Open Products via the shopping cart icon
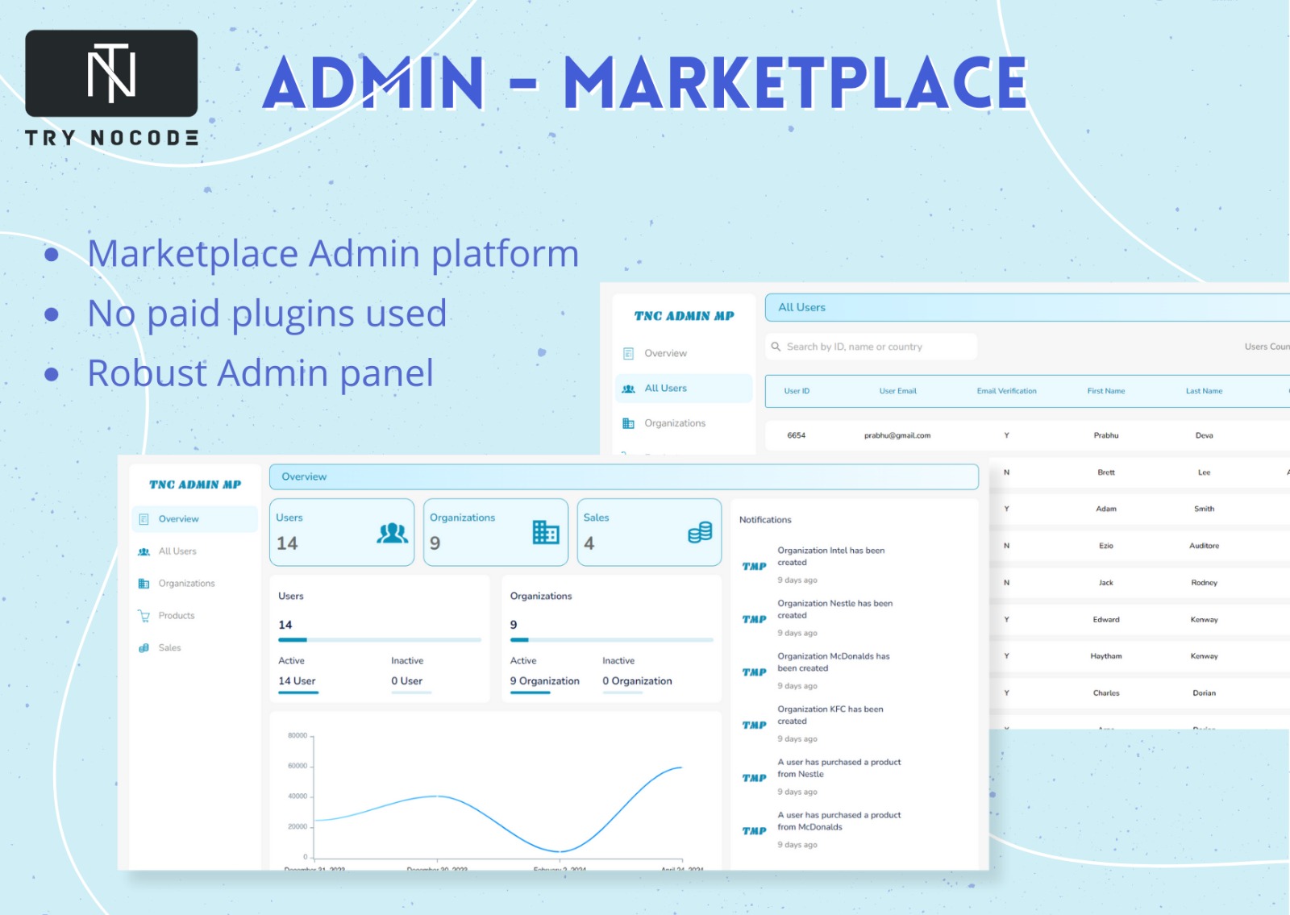Viewport: 1290px width, 915px height. pos(144,615)
